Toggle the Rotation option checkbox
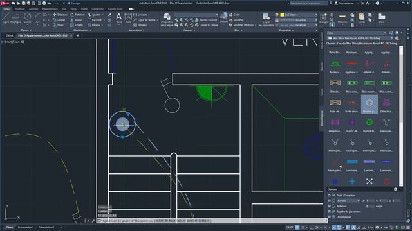Image resolution: width=412 pixels, height=231 pixels. pos(329,207)
